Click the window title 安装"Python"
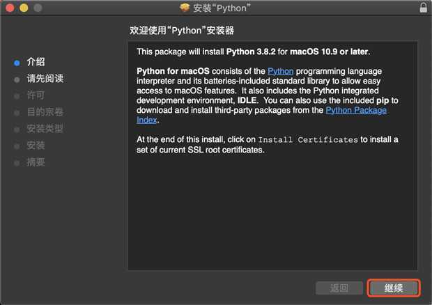 [222, 8]
